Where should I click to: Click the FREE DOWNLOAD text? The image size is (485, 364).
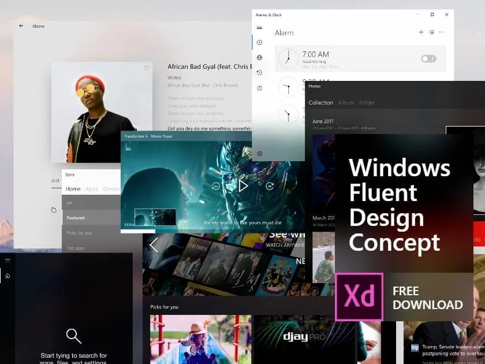[428, 298]
